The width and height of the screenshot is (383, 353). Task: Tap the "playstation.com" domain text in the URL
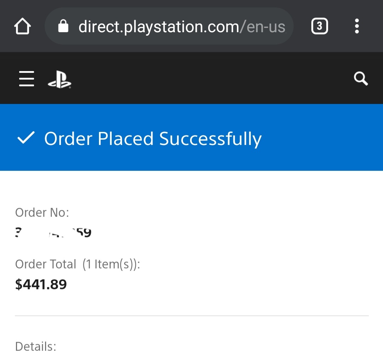pyautogui.click(x=182, y=27)
